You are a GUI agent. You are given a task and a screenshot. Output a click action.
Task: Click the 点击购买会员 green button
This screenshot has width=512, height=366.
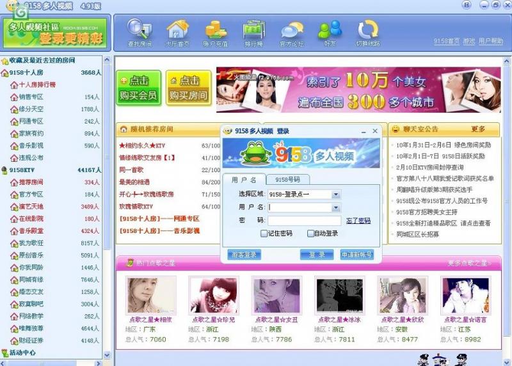139,88
